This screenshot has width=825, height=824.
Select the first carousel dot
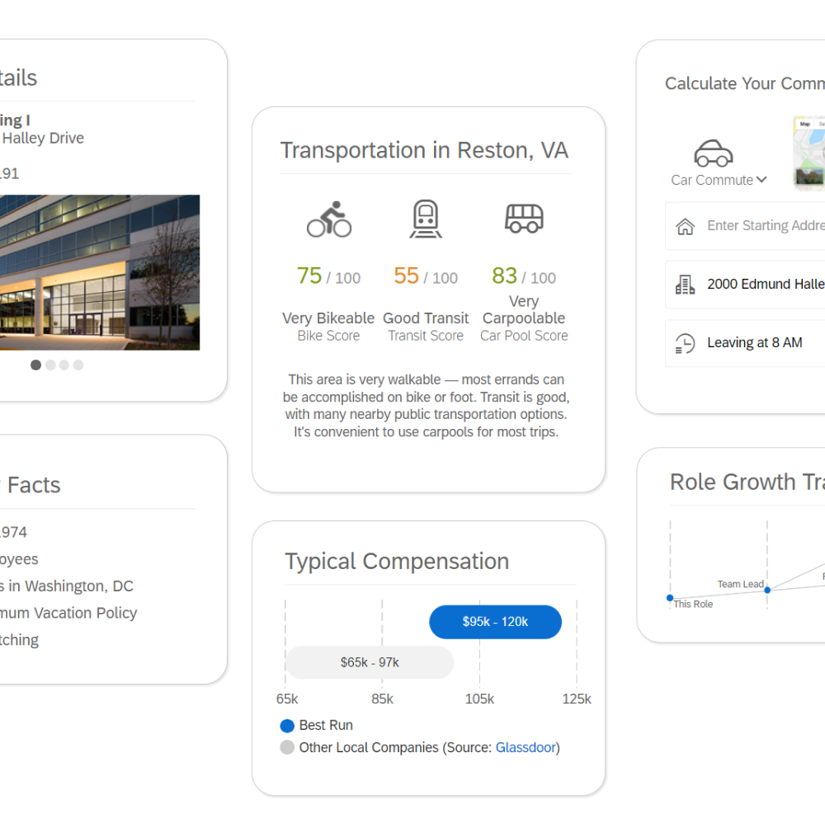pyautogui.click(x=35, y=365)
